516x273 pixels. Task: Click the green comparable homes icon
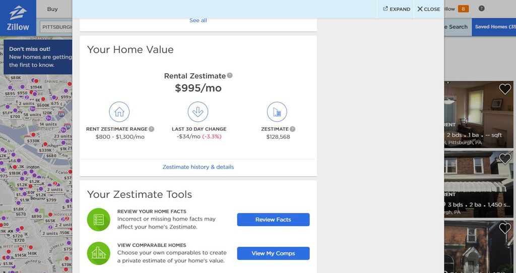tap(98, 253)
